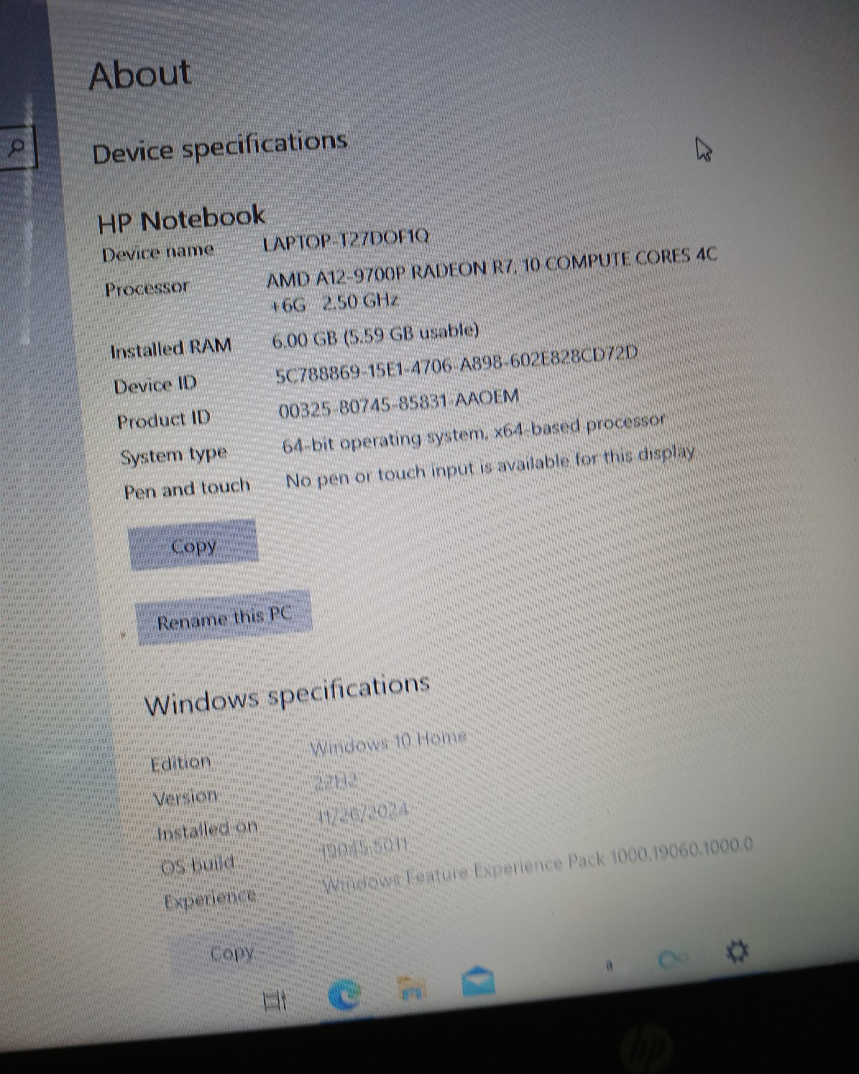Image resolution: width=859 pixels, height=1074 pixels.
Task: Open Task View from the taskbar
Action: pos(275,1000)
